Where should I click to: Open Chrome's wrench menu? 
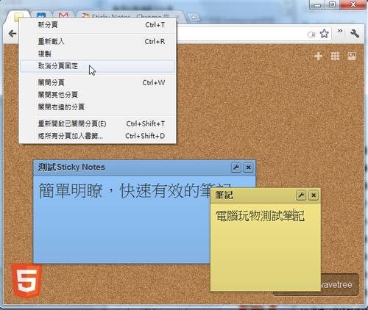(x=355, y=34)
